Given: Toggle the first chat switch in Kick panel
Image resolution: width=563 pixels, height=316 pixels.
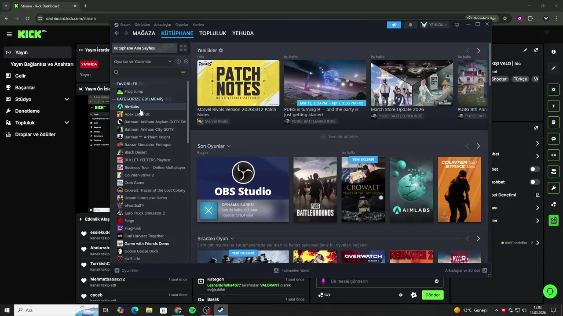Looking at the screenshot, I should point(534,169).
